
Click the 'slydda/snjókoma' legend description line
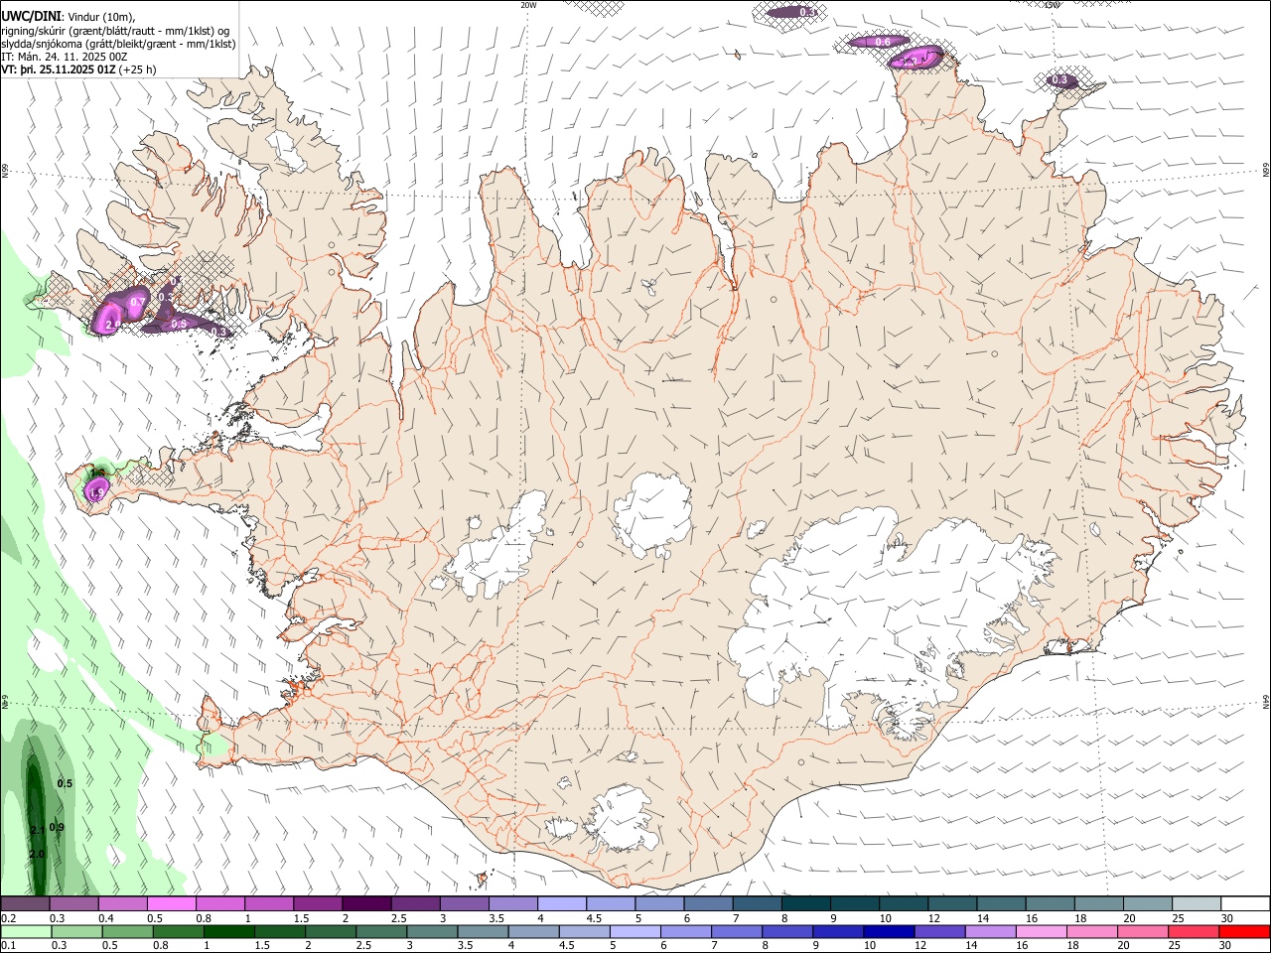[x=118, y=44]
